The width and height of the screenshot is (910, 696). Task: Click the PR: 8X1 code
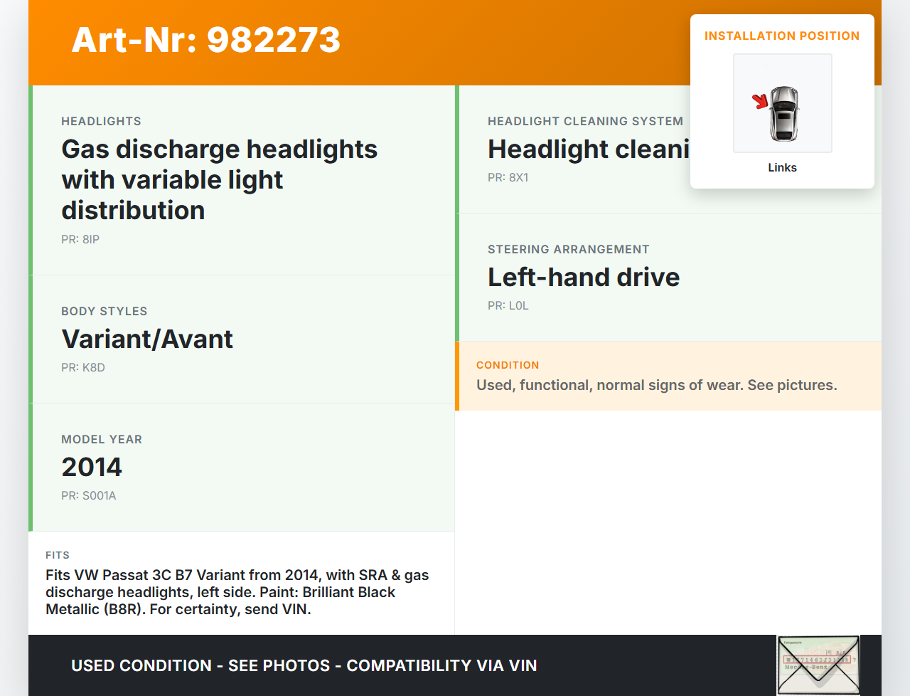coord(508,178)
